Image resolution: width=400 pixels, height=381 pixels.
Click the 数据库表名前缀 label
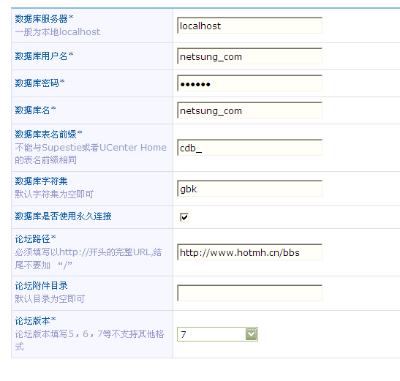48,134
